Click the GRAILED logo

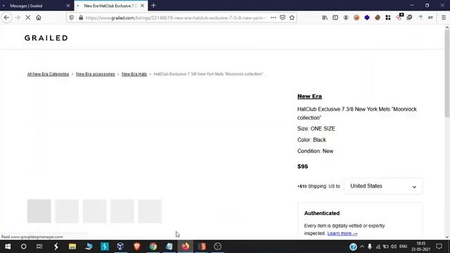(x=46, y=38)
